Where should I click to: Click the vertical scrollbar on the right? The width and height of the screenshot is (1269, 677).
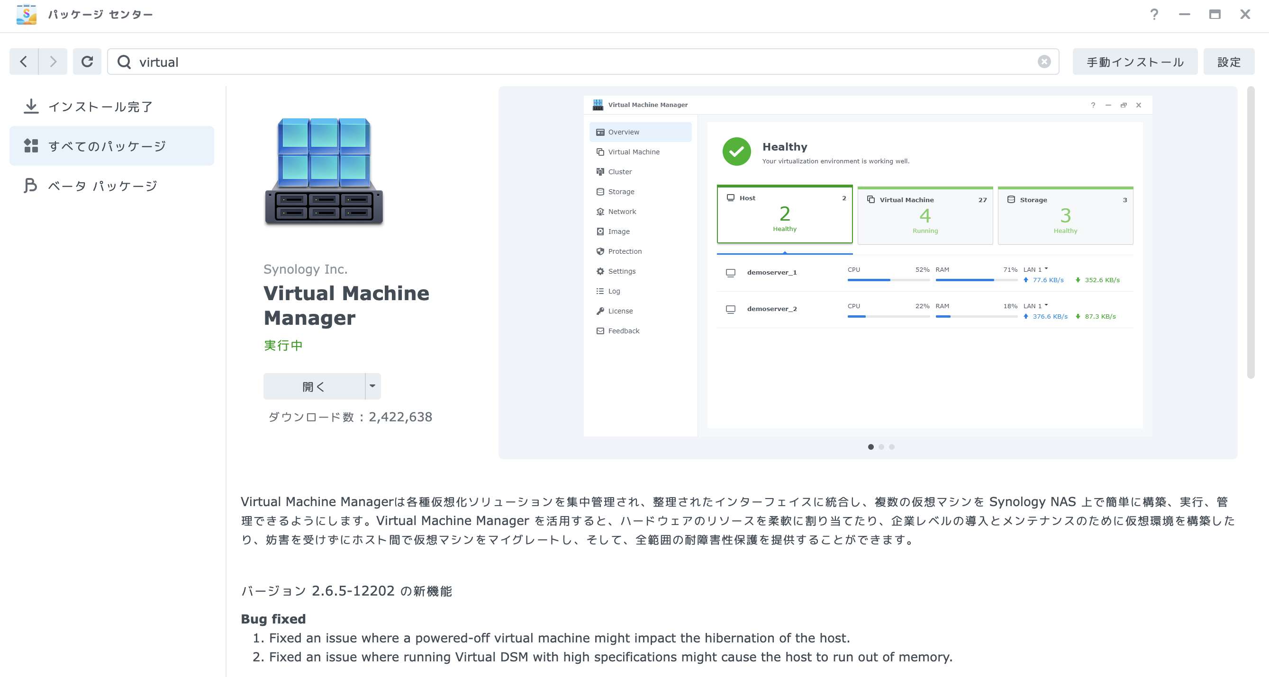coord(1250,232)
